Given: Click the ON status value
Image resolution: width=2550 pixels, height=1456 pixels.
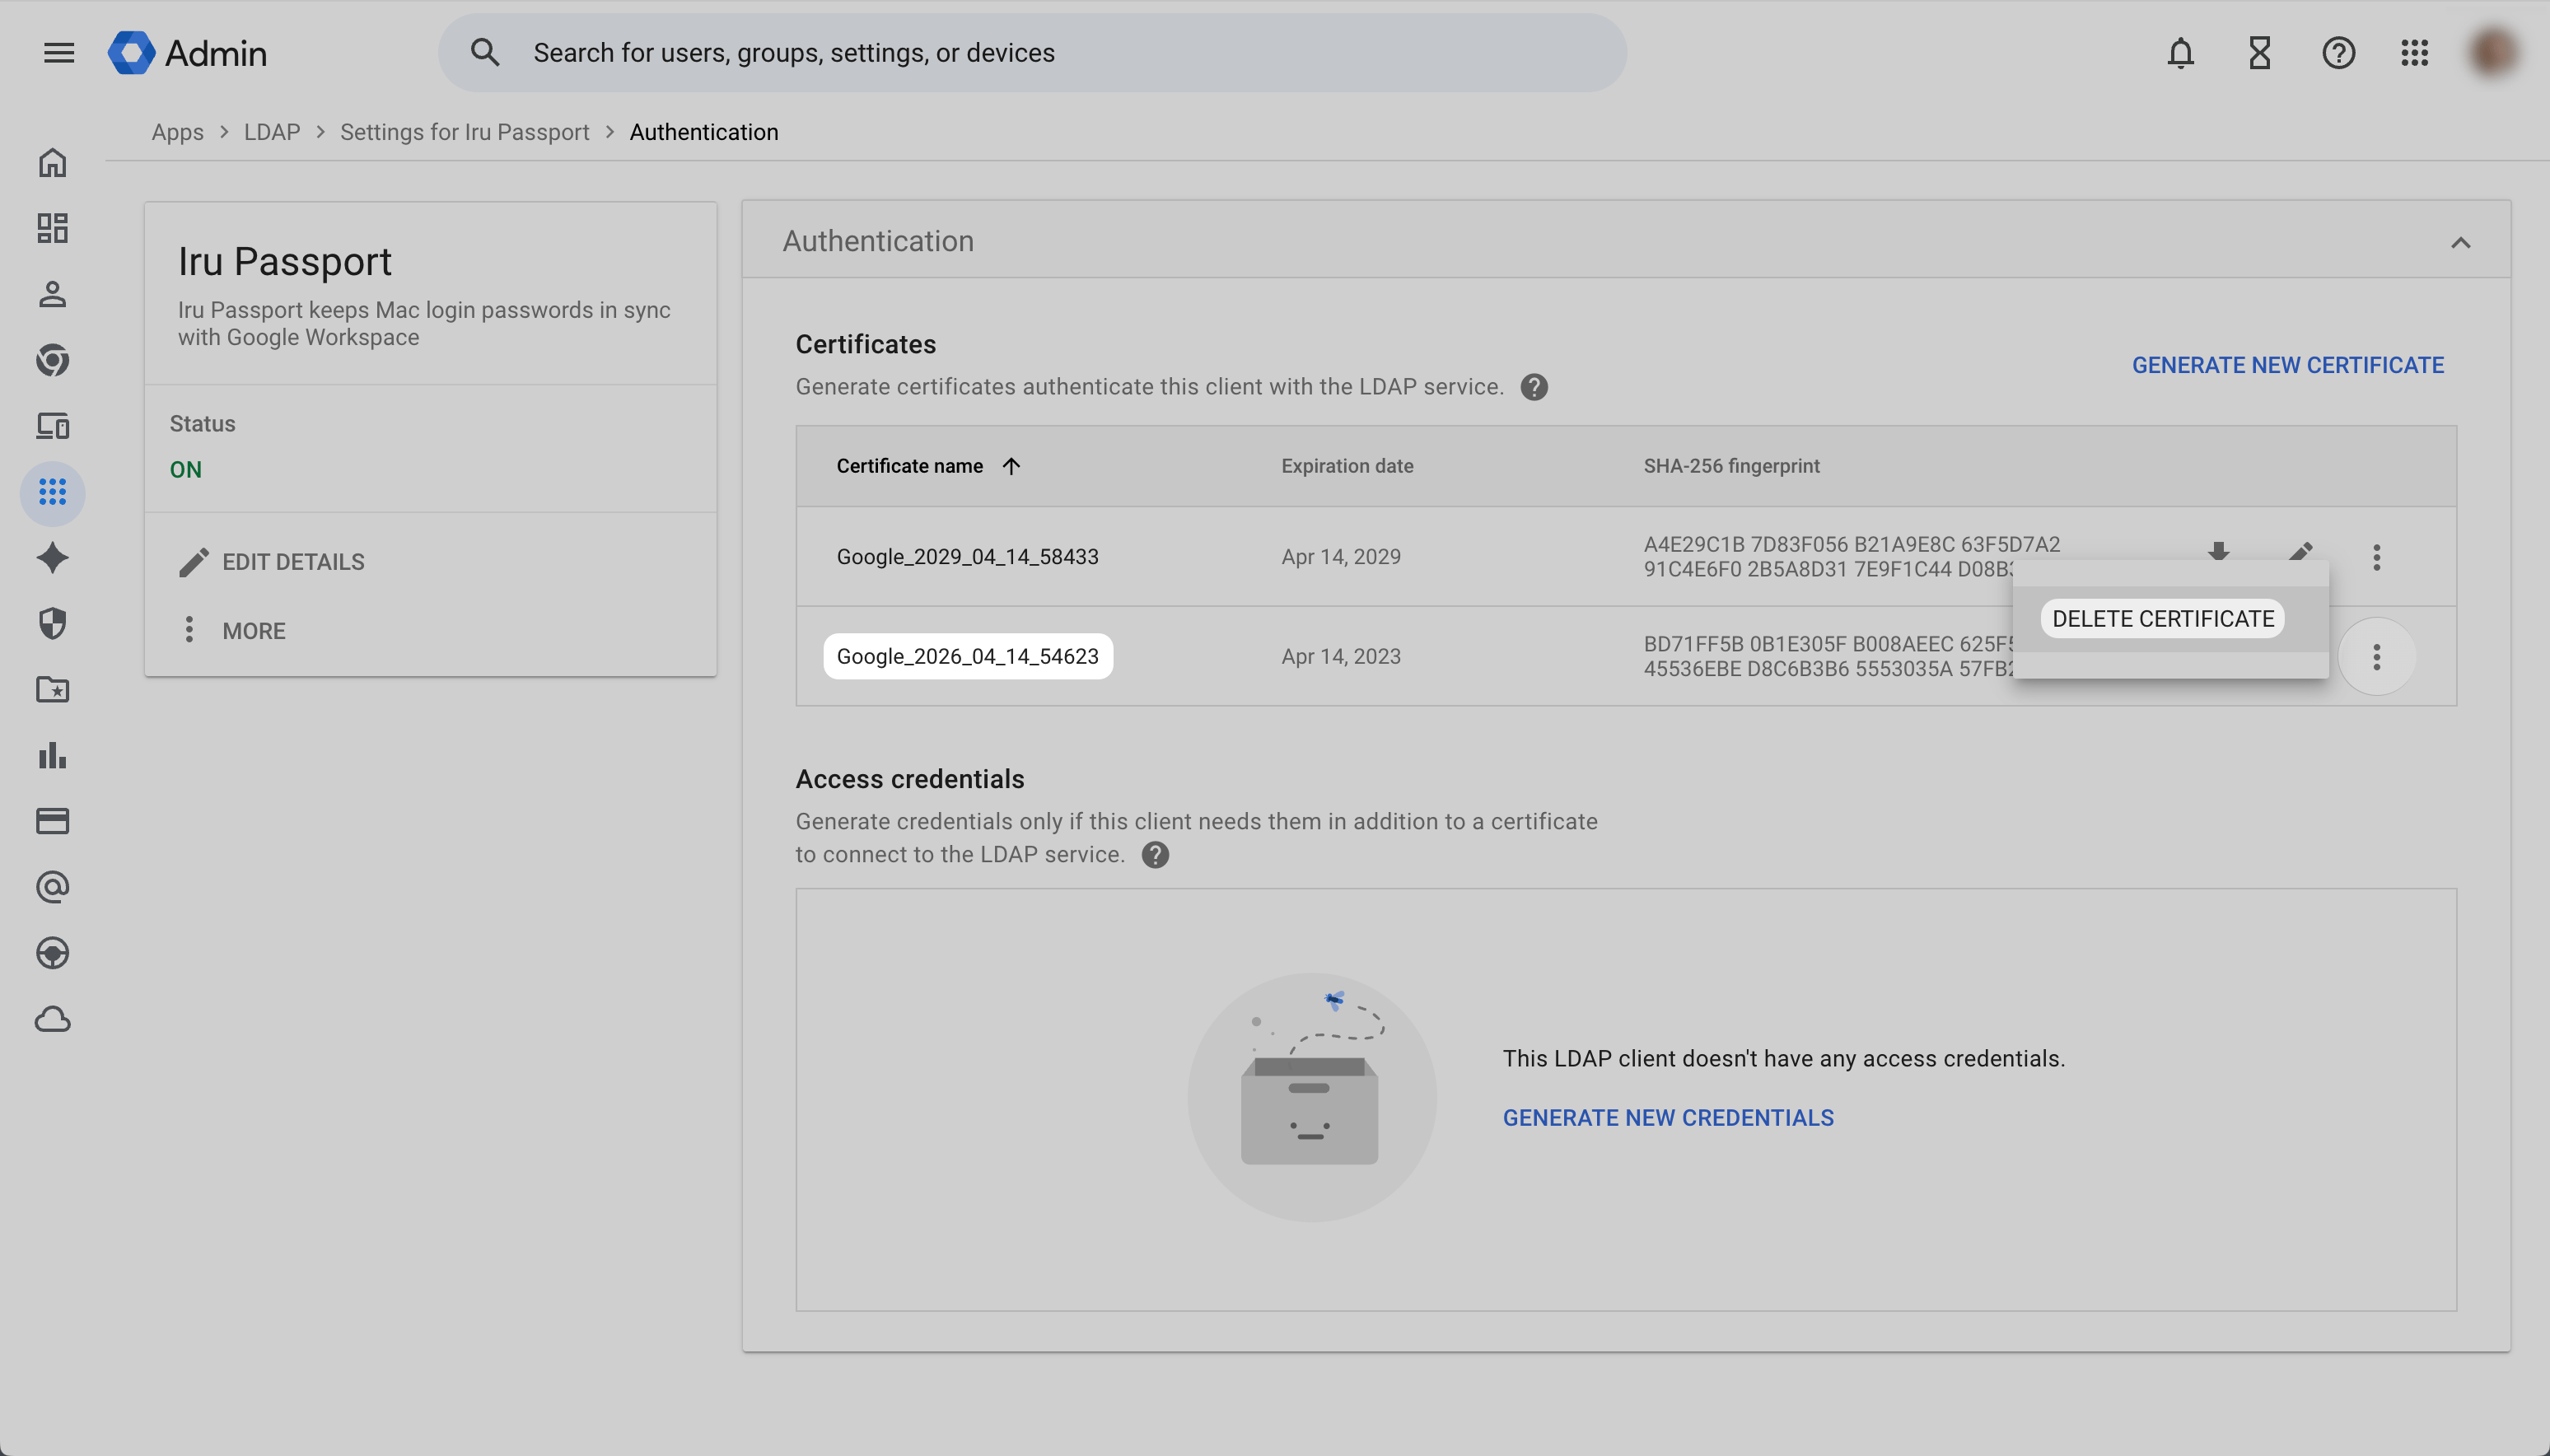Looking at the screenshot, I should pos(186,470).
